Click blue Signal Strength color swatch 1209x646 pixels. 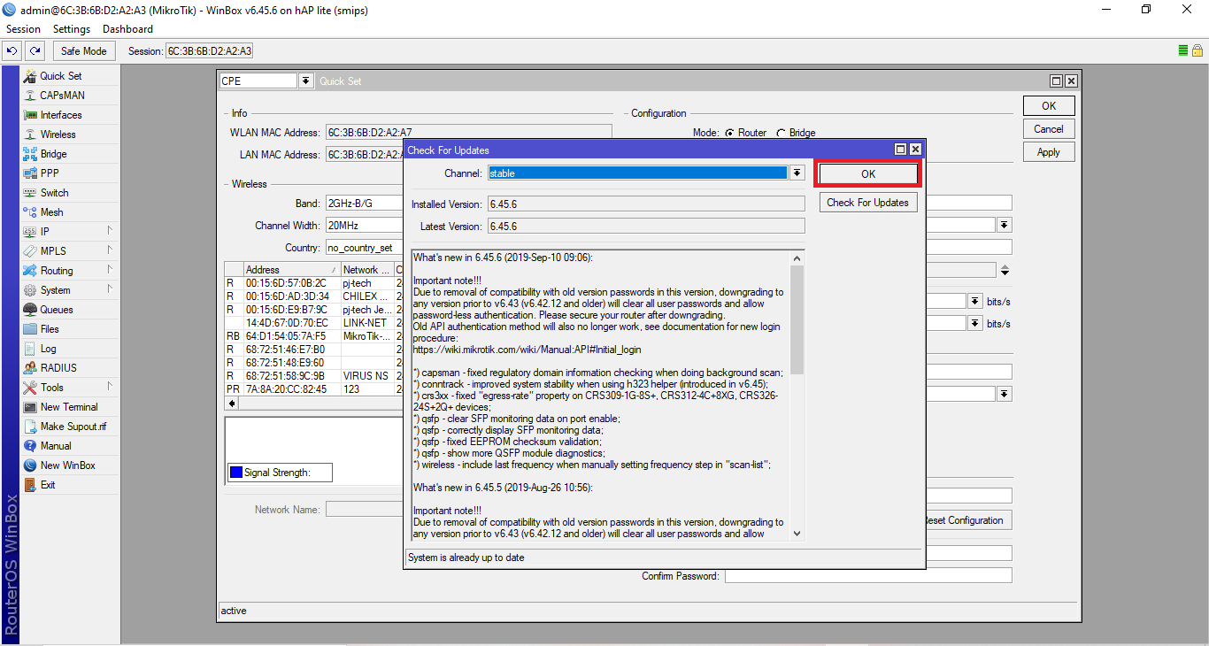pyautogui.click(x=235, y=473)
